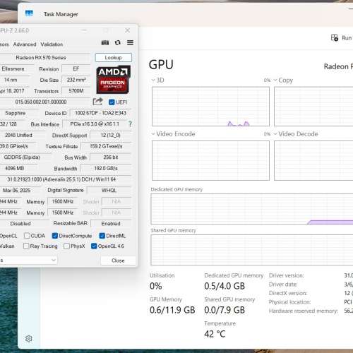353x353 pixels.
Task: Switch to the Validation tab in GPU-Z
Action: (52, 44)
